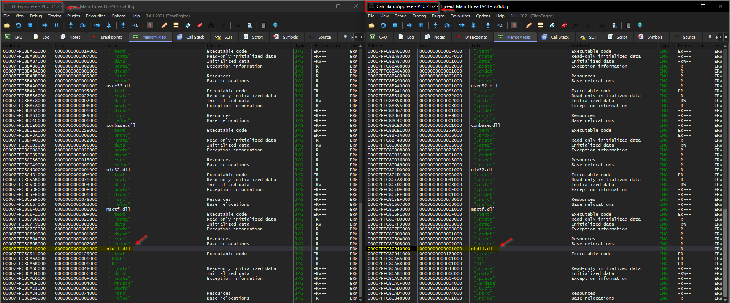730x303 pixels.
Task: Click Protection column header in CalculatorApp.exe window
Action: coord(694,46)
